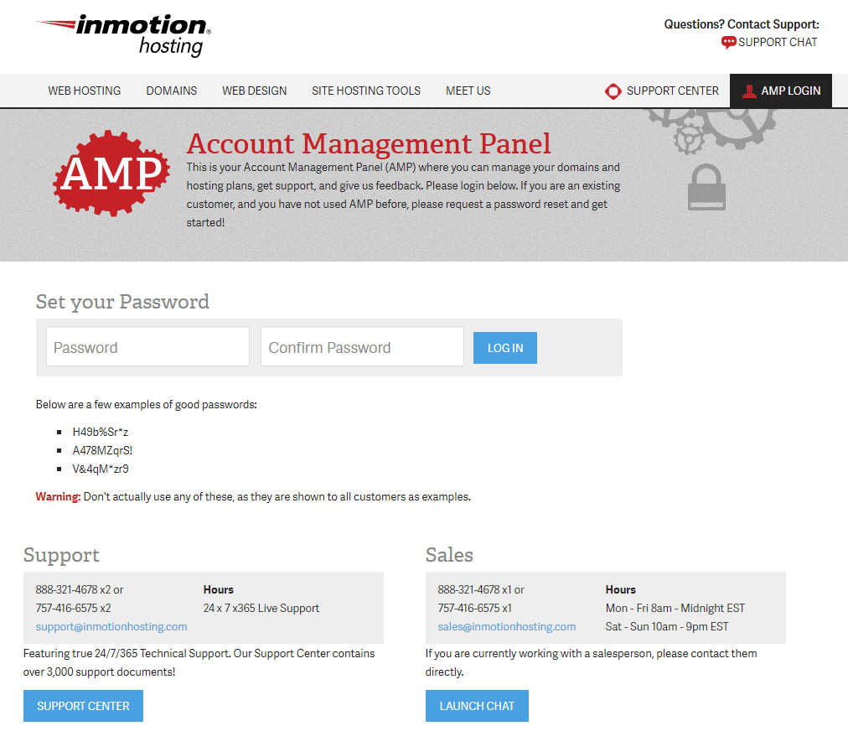This screenshot has height=752, width=848.
Task: Email sales@inmotionhosting.com
Action: point(507,626)
